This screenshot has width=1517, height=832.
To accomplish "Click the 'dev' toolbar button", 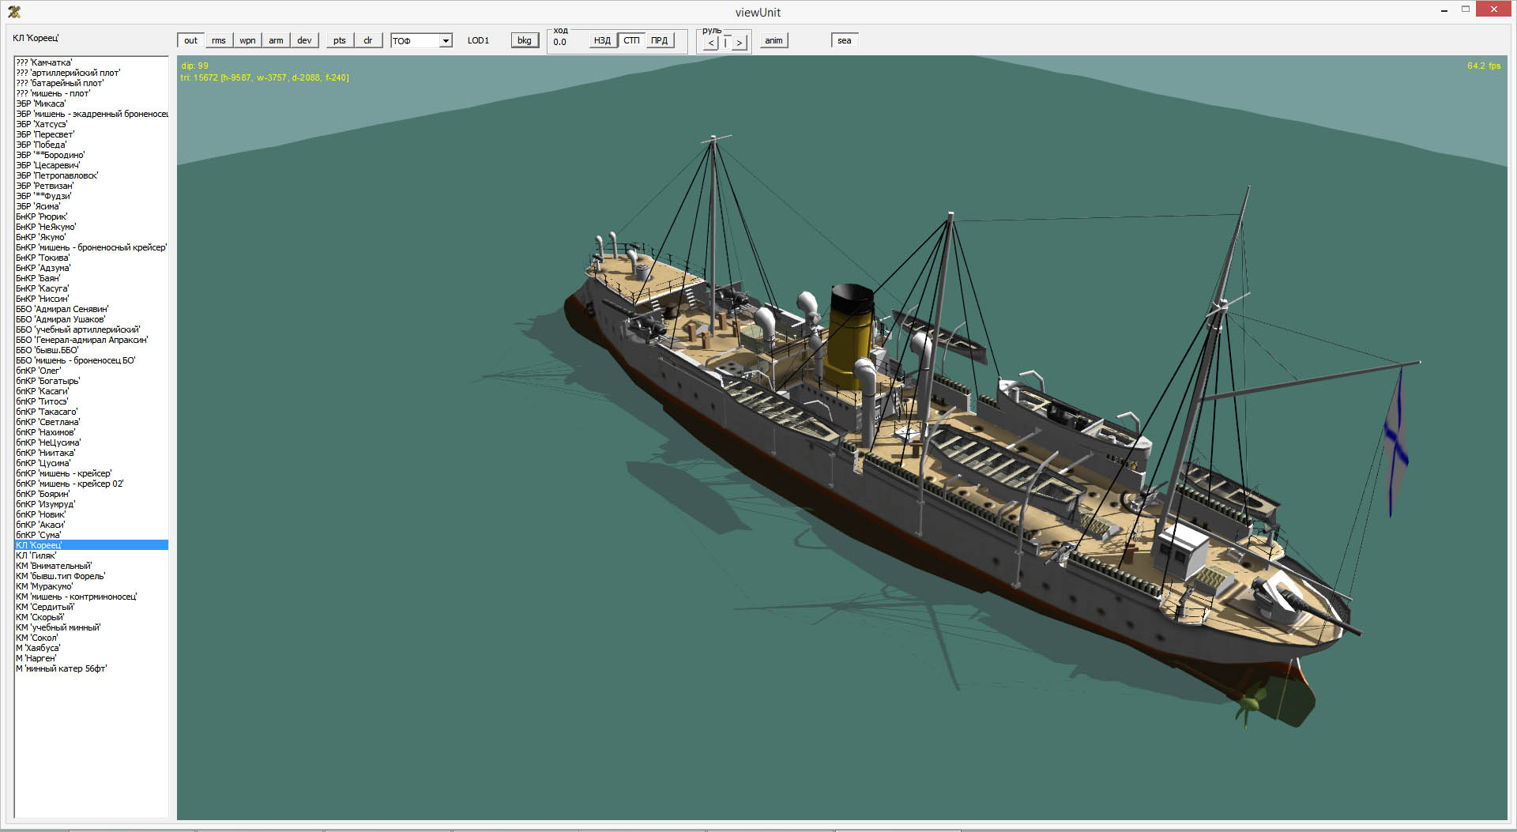I will (x=304, y=40).
